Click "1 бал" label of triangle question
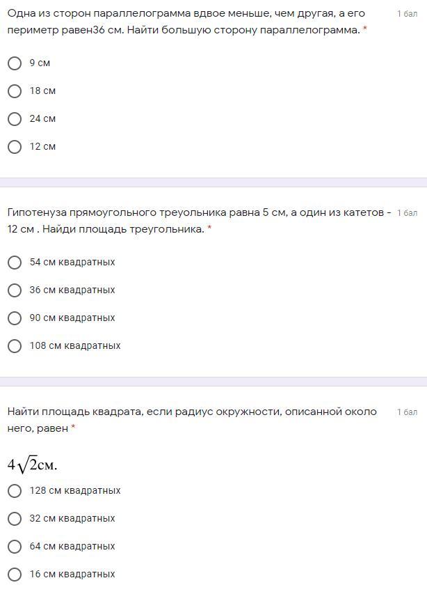Image resolution: width=427 pixels, height=601 pixels. pyautogui.click(x=407, y=213)
